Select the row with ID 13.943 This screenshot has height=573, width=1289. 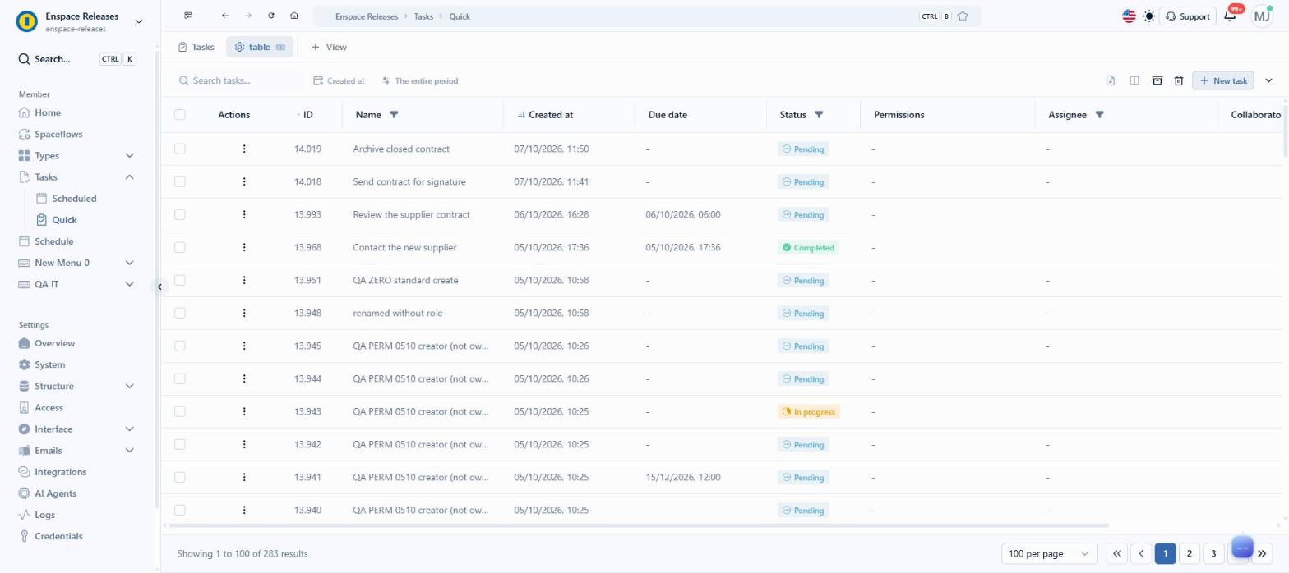180,411
